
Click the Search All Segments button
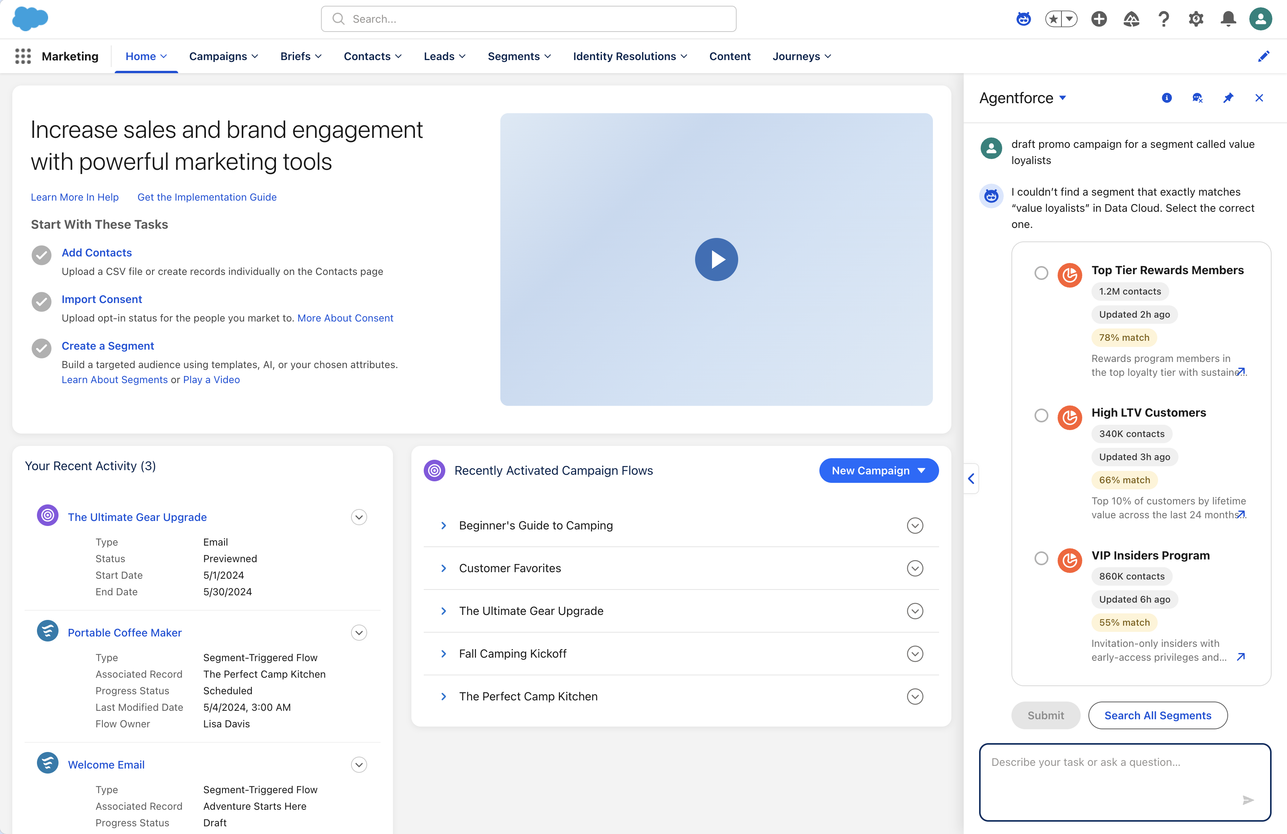pyautogui.click(x=1158, y=715)
